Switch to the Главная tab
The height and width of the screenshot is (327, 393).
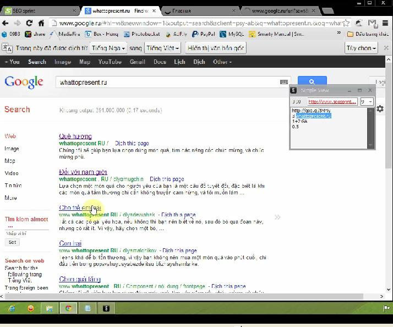click(199, 11)
